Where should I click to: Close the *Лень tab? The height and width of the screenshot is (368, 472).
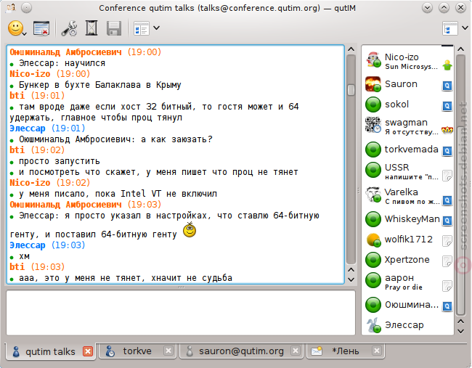pyautogui.click(x=377, y=351)
